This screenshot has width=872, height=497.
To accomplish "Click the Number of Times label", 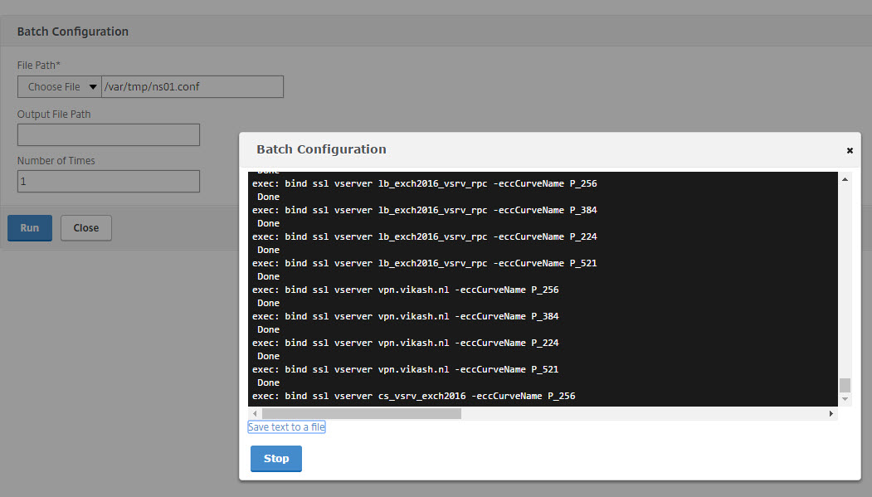I will [x=56, y=161].
